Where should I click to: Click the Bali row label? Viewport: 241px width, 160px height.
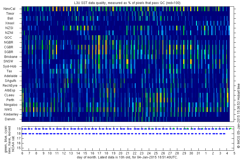tap(10, 18)
